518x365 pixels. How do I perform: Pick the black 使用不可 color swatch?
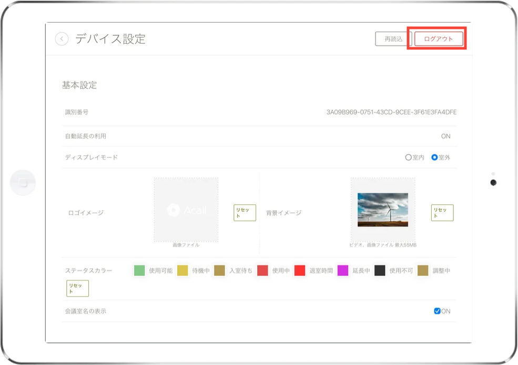click(x=380, y=270)
